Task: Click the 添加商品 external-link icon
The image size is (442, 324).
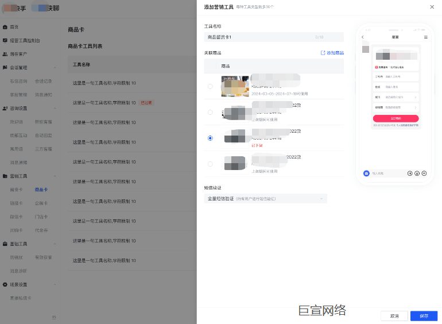Action: [323, 53]
